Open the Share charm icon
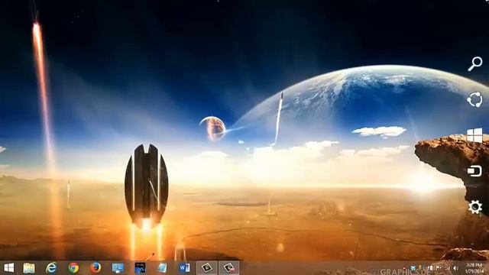The image size is (489, 275). (474, 100)
